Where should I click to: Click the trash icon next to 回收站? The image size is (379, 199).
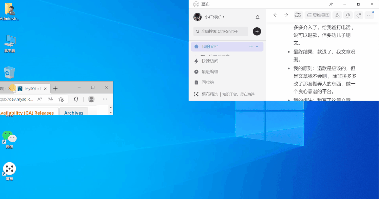[x=196, y=82]
